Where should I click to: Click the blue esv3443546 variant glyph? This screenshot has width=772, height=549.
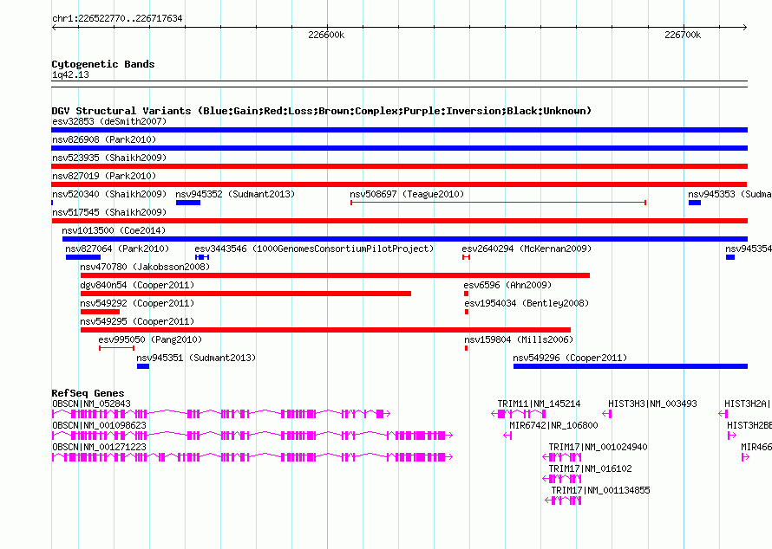[202, 257]
